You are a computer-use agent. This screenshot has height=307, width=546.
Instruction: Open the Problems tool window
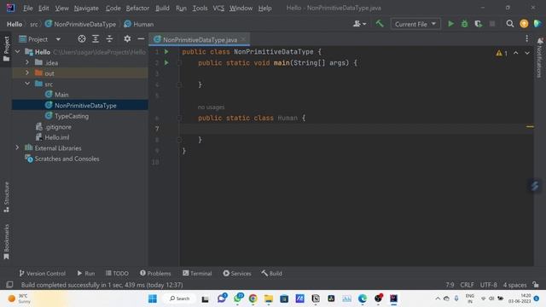tap(155, 273)
